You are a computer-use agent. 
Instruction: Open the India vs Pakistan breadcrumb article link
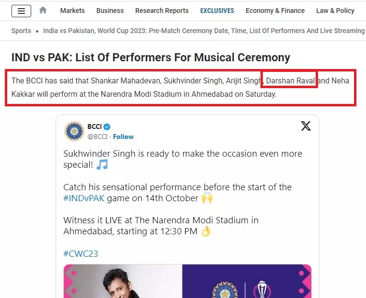(204, 31)
